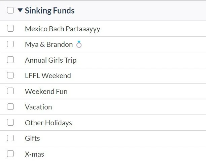Select the LFFL Weekend category label
The height and width of the screenshot is (161, 206).
click(x=48, y=75)
